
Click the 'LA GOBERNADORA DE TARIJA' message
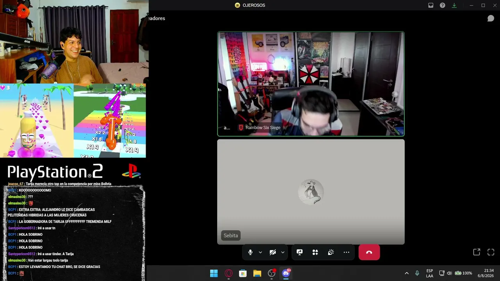click(x=60, y=222)
